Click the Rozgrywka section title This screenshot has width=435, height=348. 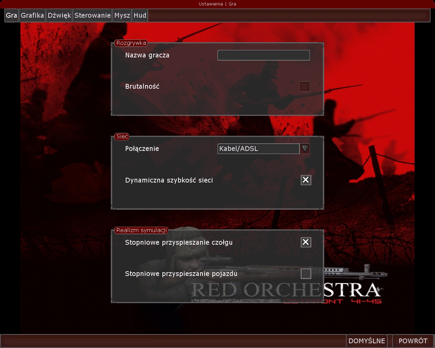click(x=131, y=43)
